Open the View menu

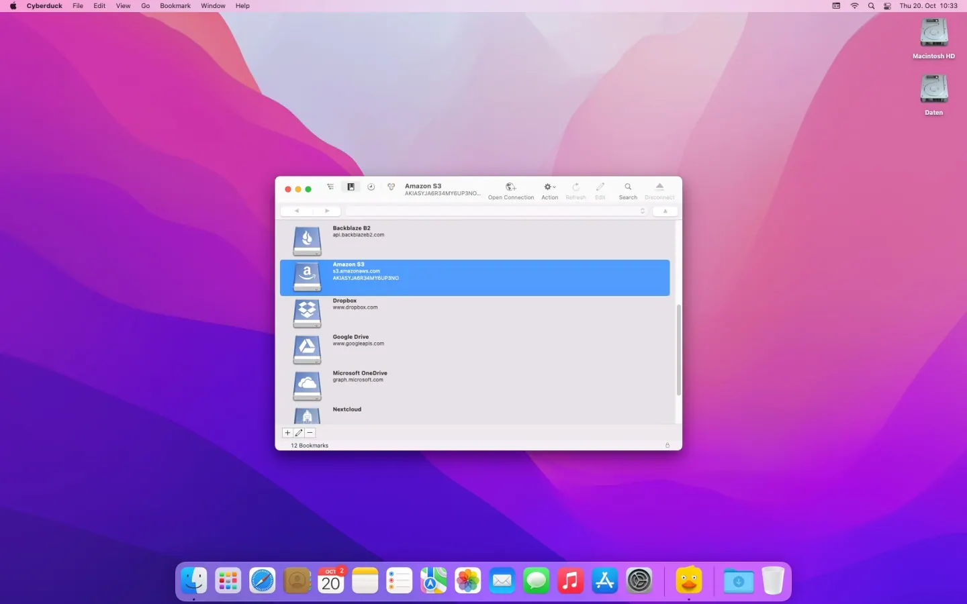point(124,6)
